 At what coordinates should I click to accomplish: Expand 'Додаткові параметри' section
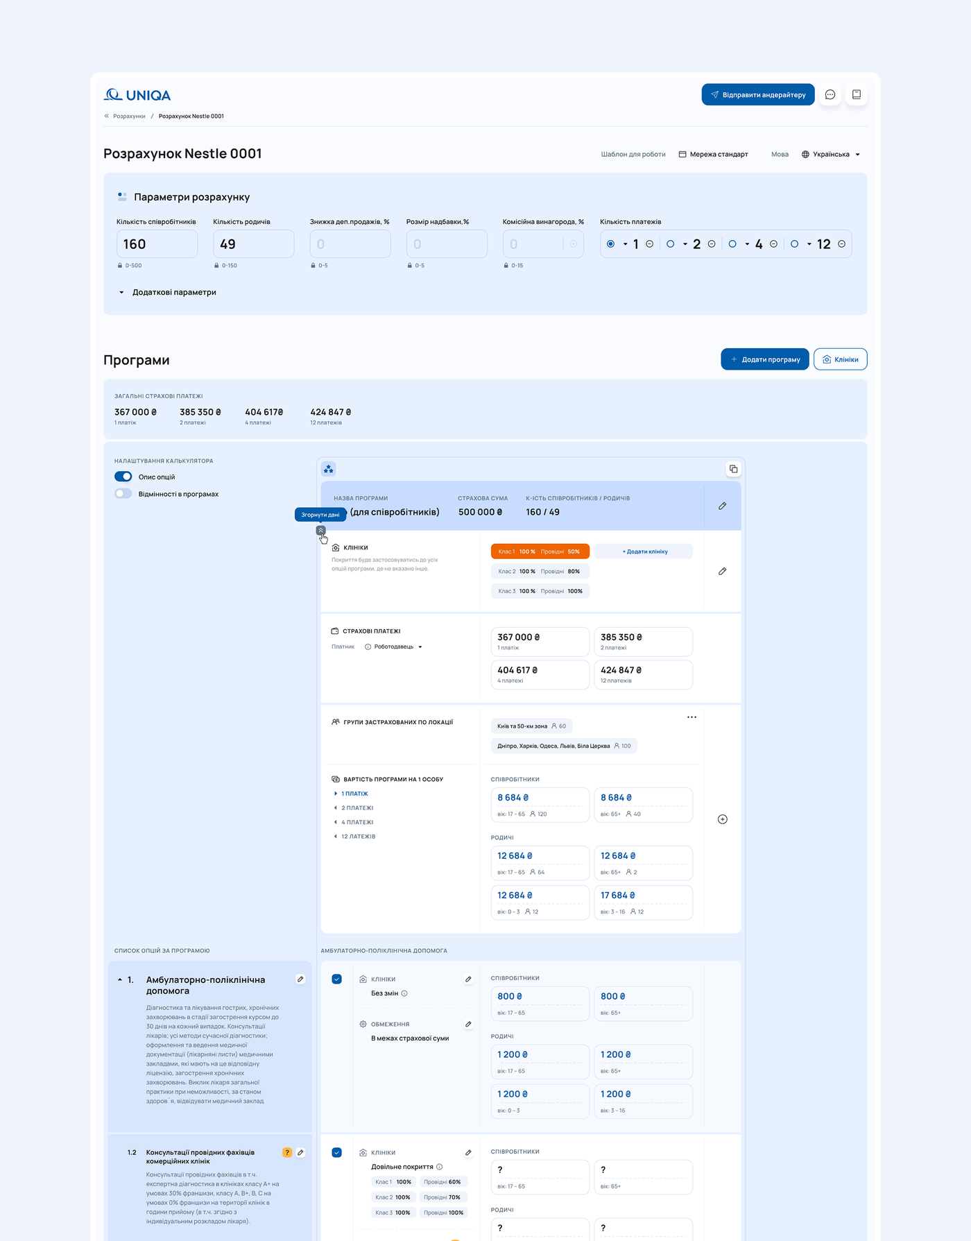[167, 293]
